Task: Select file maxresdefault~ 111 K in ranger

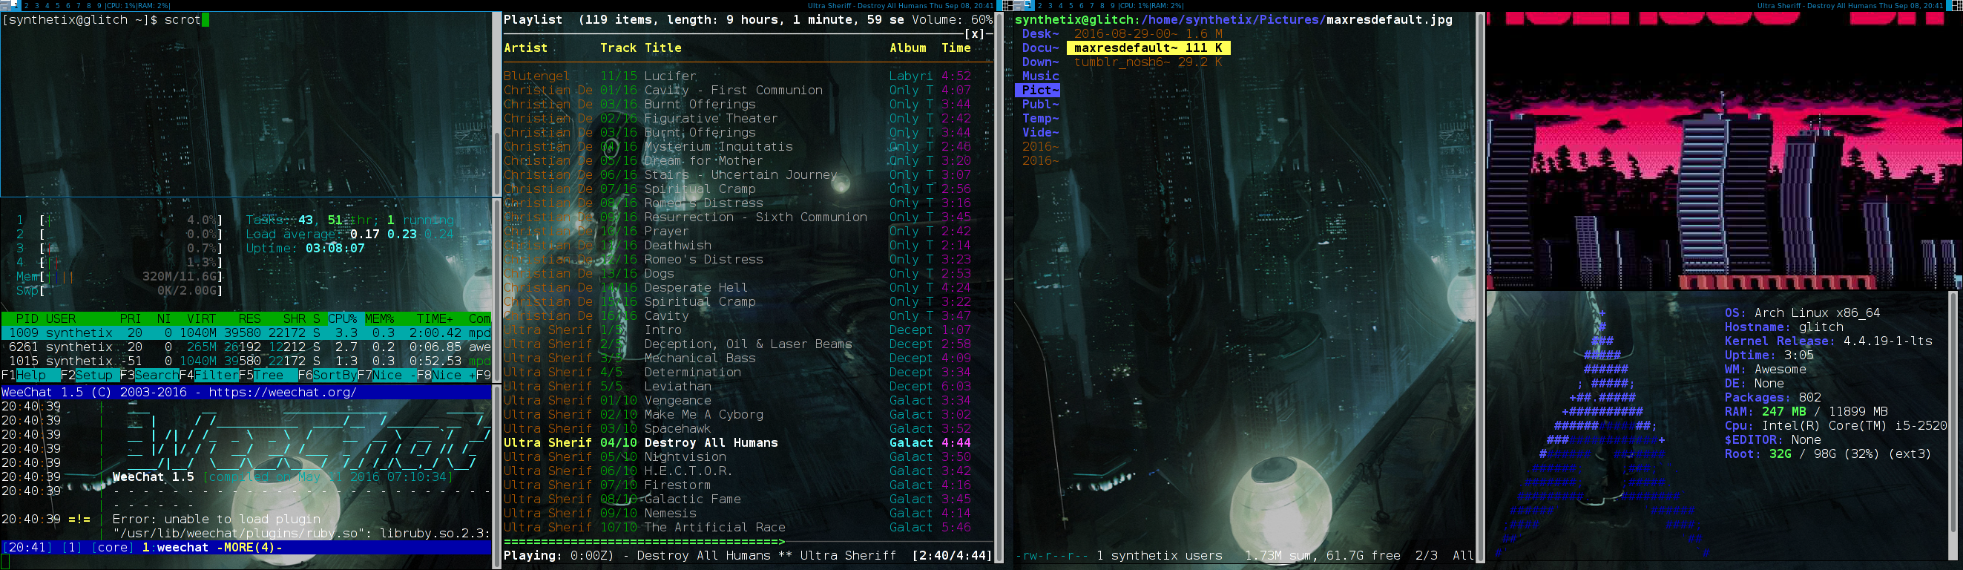Action: 1148,48
